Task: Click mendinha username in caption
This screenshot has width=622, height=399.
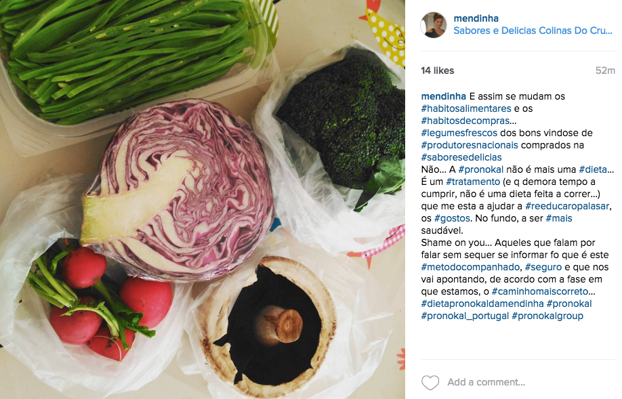Action: tap(444, 96)
